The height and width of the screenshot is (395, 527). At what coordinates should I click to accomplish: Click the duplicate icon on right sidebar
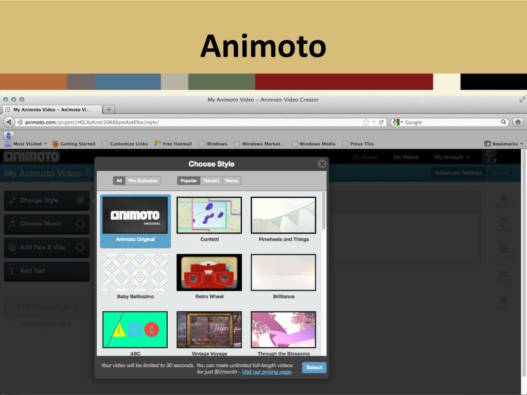point(503,248)
